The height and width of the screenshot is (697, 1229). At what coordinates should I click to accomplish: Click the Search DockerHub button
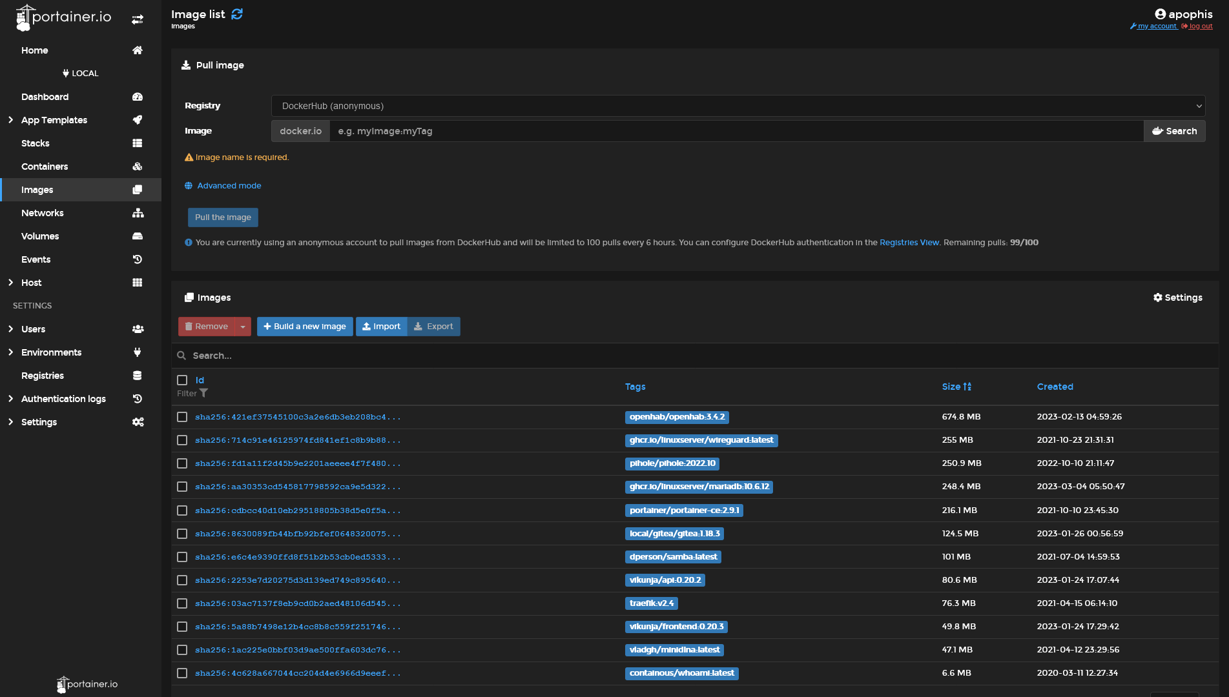[1174, 131]
